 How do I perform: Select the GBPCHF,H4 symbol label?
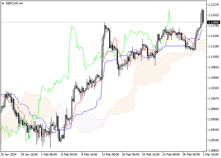pos(14,3)
